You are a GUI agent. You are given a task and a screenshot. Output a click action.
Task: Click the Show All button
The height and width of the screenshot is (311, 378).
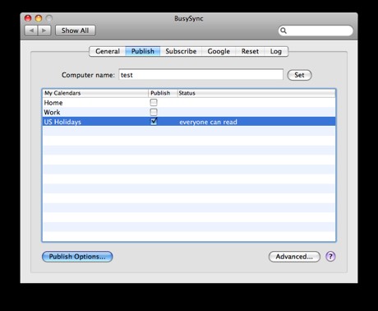(x=76, y=30)
